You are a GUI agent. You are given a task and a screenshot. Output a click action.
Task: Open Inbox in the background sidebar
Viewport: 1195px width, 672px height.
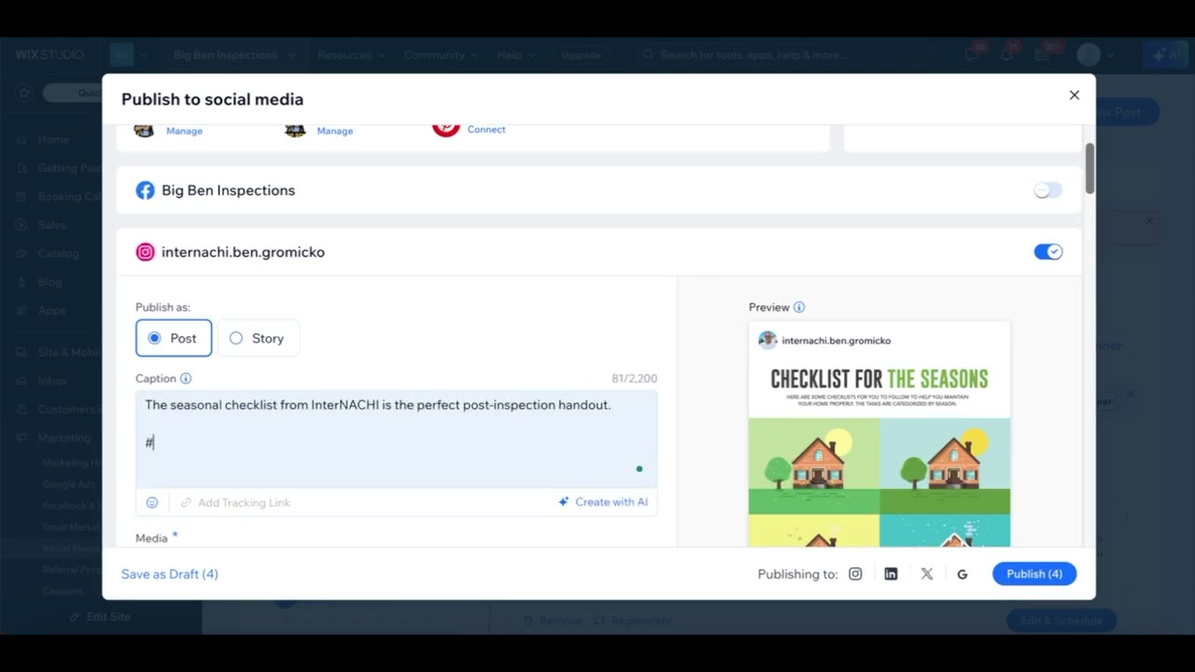[x=52, y=381]
